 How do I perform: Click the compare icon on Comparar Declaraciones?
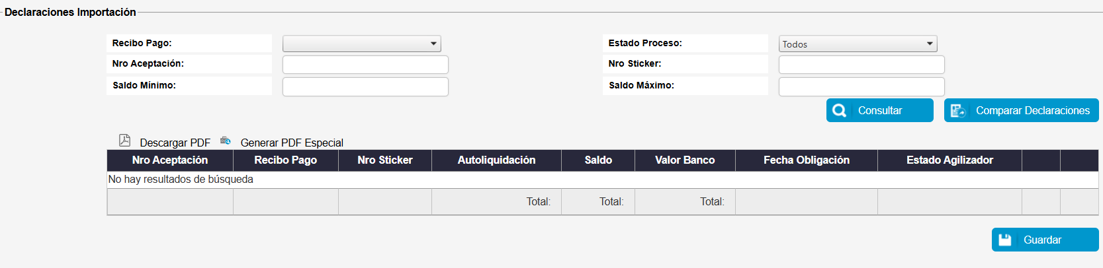(x=957, y=111)
